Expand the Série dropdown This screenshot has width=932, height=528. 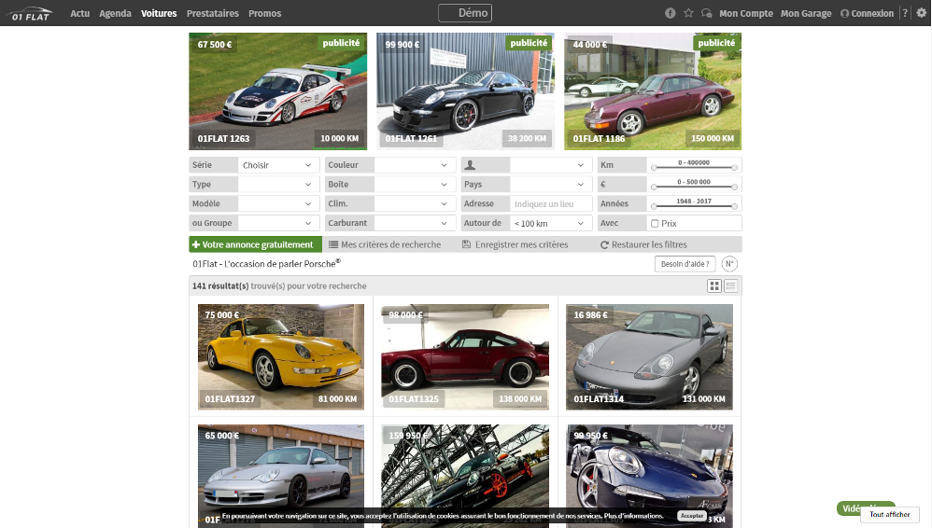[x=278, y=165]
